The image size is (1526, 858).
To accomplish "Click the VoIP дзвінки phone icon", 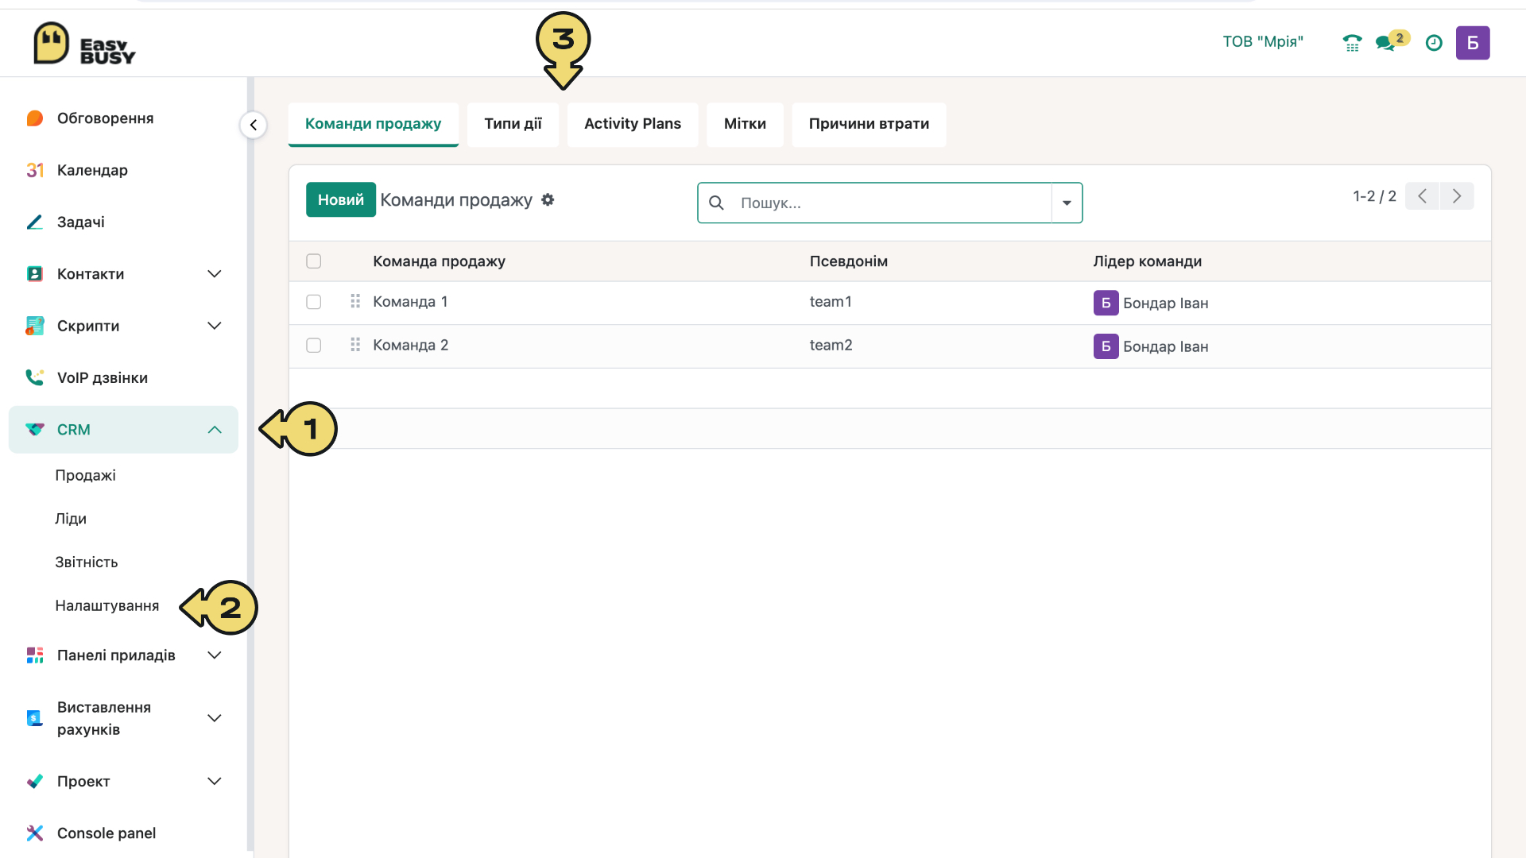I will (x=35, y=377).
